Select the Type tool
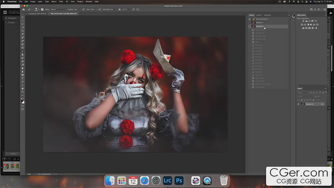334x188 pixels. [x=22, y=79]
